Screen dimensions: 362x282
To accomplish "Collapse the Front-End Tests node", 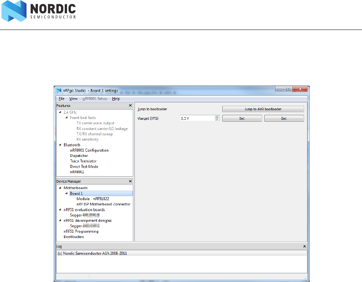I will click(x=67, y=117).
